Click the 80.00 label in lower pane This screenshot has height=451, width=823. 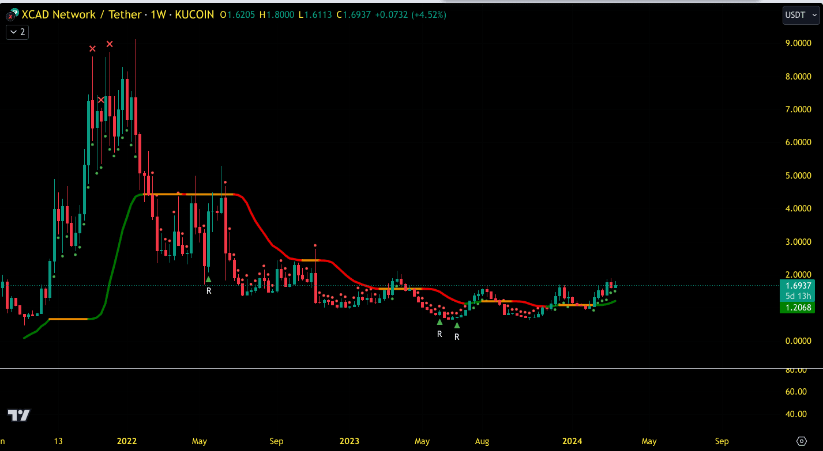[796, 370]
